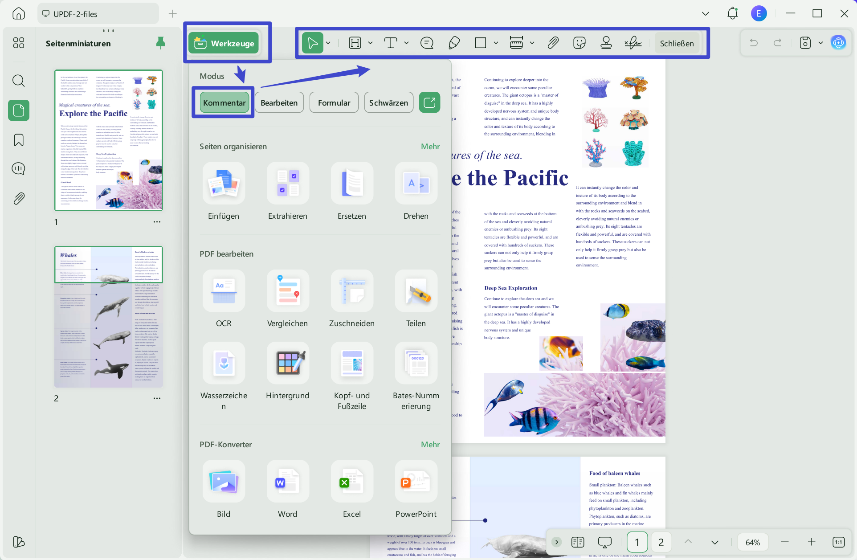Open the Extrahieren pages tool

[288, 184]
